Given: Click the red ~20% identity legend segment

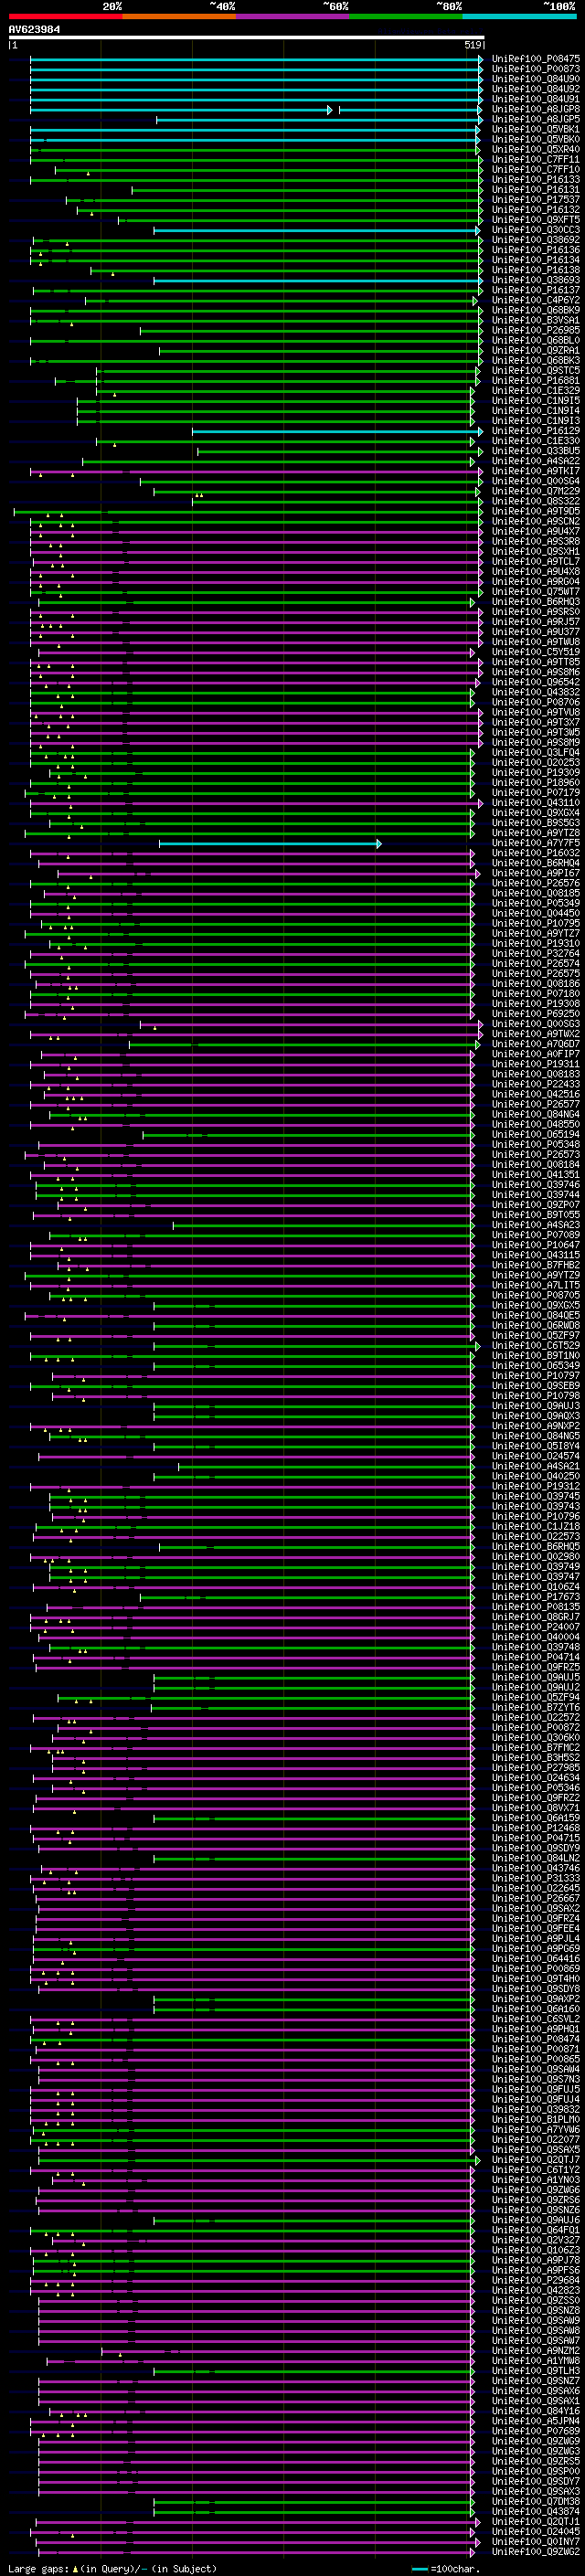Looking at the screenshot, I should point(65,16).
